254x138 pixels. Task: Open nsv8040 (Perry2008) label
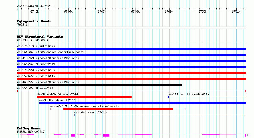click(90, 112)
